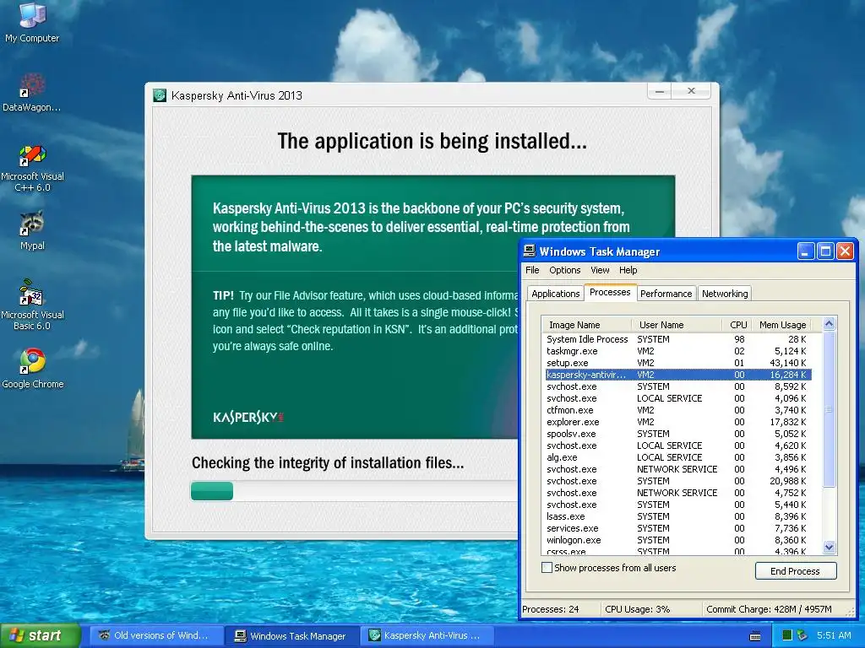Select the spoolsv.exe process

point(678,434)
